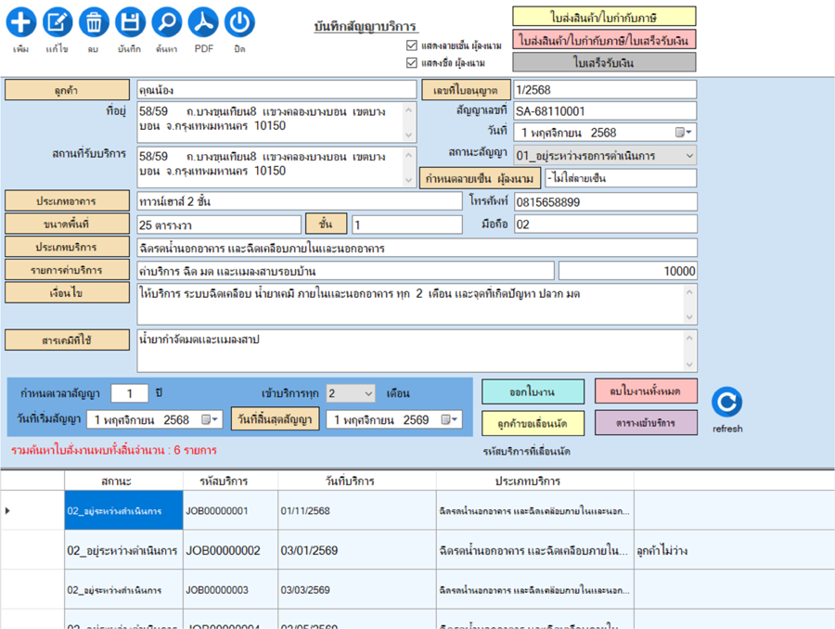Click the Save (บันทึก) disk icon

point(131,22)
